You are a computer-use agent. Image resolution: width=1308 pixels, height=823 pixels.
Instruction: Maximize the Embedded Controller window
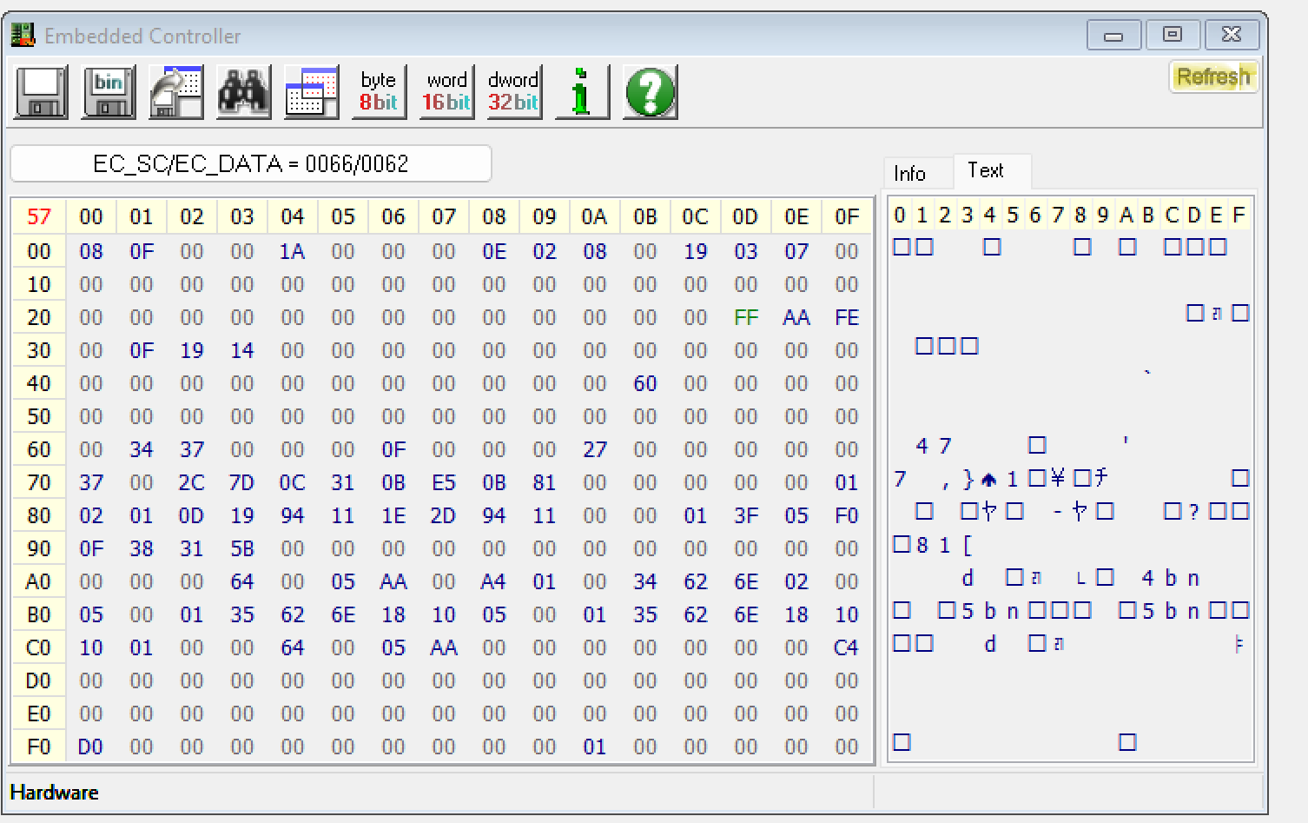pyautogui.click(x=1173, y=35)
